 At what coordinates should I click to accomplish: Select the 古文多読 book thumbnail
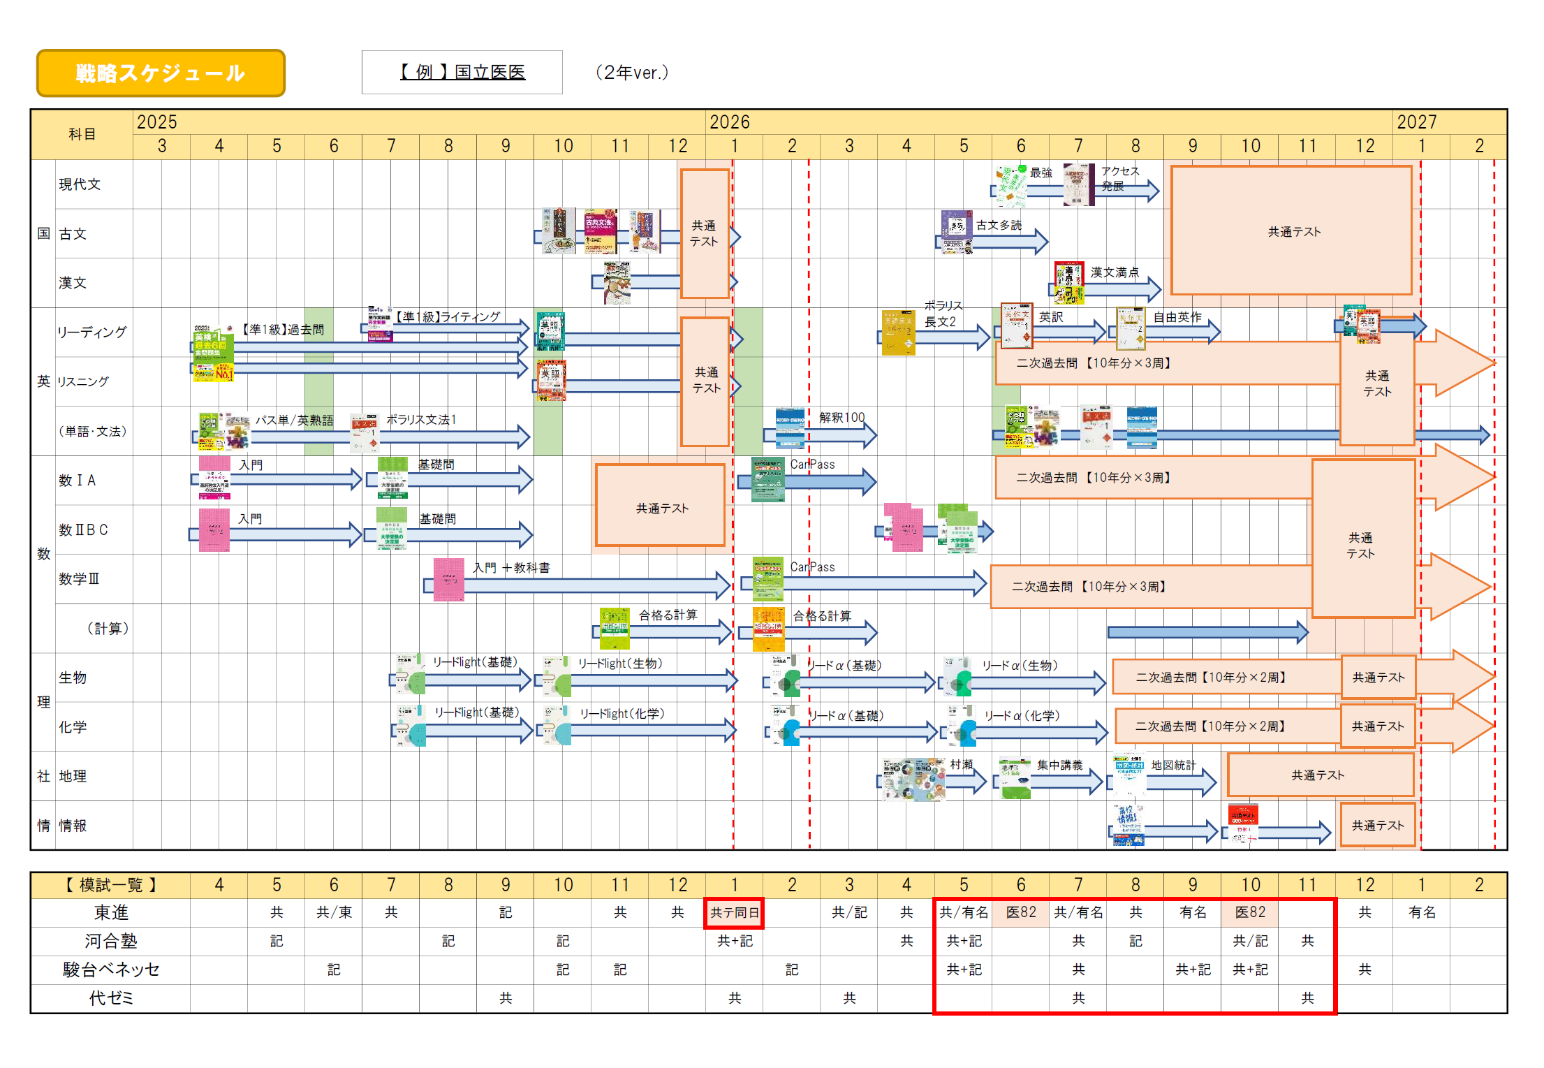956,232
